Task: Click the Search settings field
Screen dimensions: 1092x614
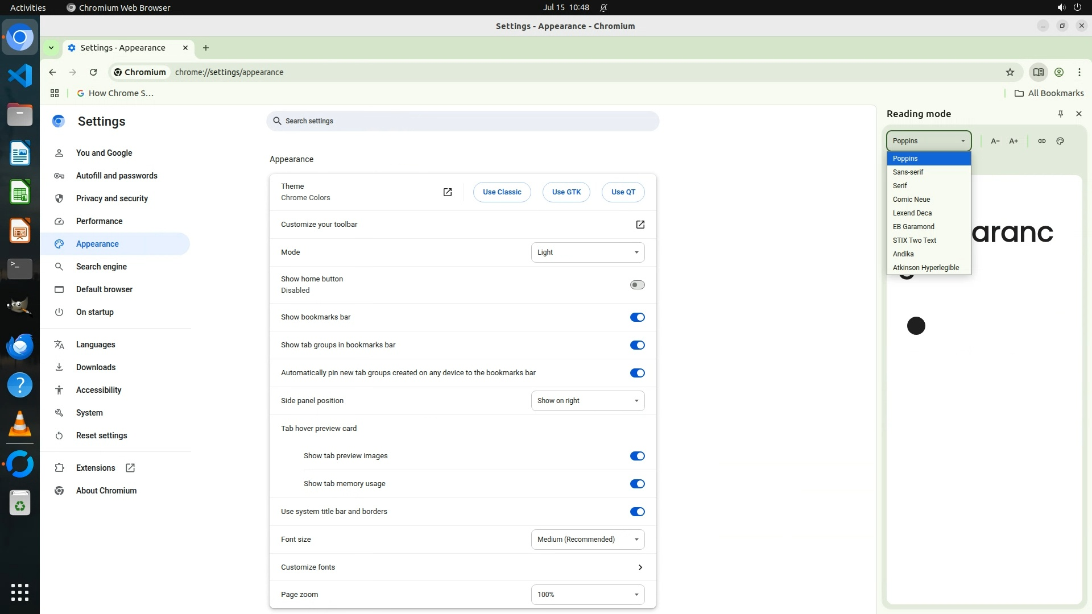Action: pos(462,121)
